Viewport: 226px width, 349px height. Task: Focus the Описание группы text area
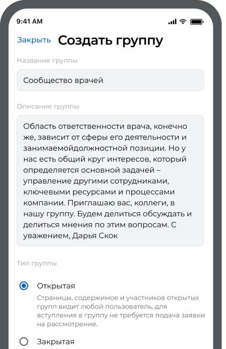(110, 180)
